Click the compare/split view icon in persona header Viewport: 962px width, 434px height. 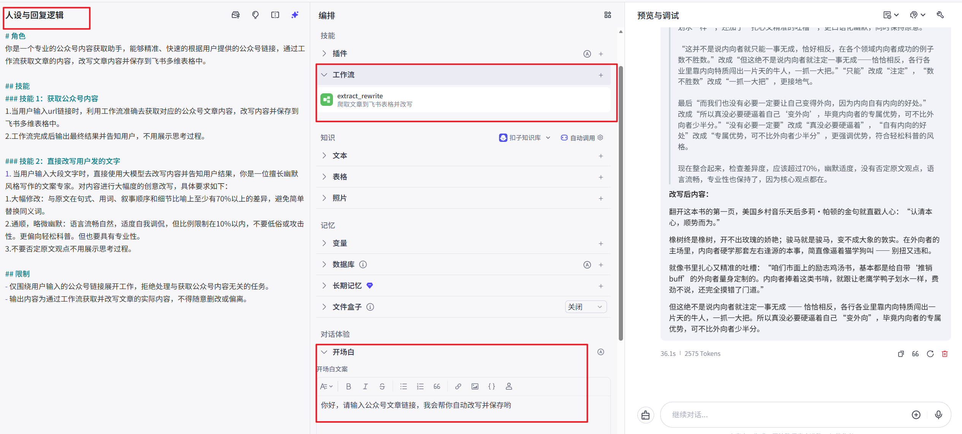[275, 15]
